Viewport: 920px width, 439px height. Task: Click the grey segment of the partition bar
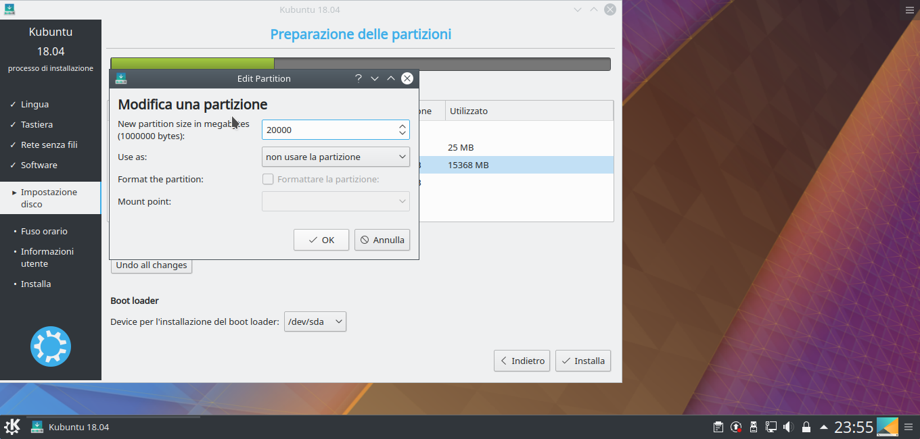(442, 64)
